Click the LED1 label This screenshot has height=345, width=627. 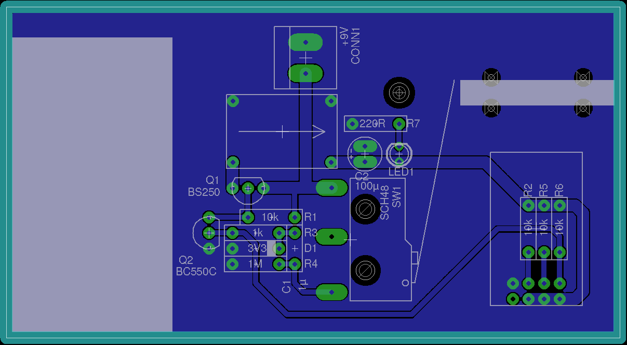[x=401, y=171]
